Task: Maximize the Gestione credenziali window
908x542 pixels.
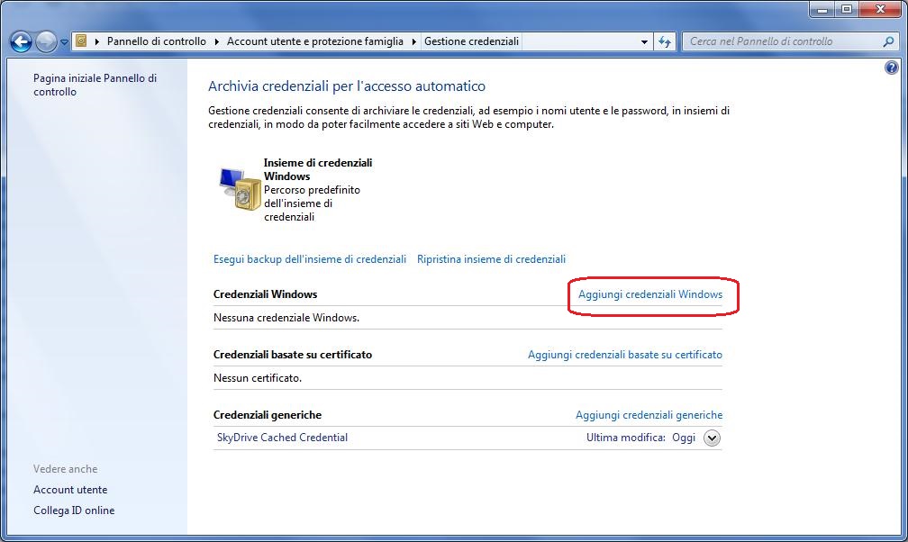Action: (847, 9)
